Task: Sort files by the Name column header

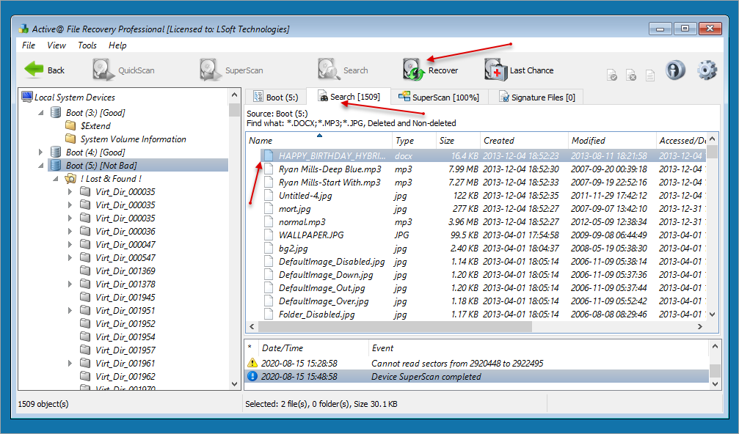Action: tap(319, 140)
